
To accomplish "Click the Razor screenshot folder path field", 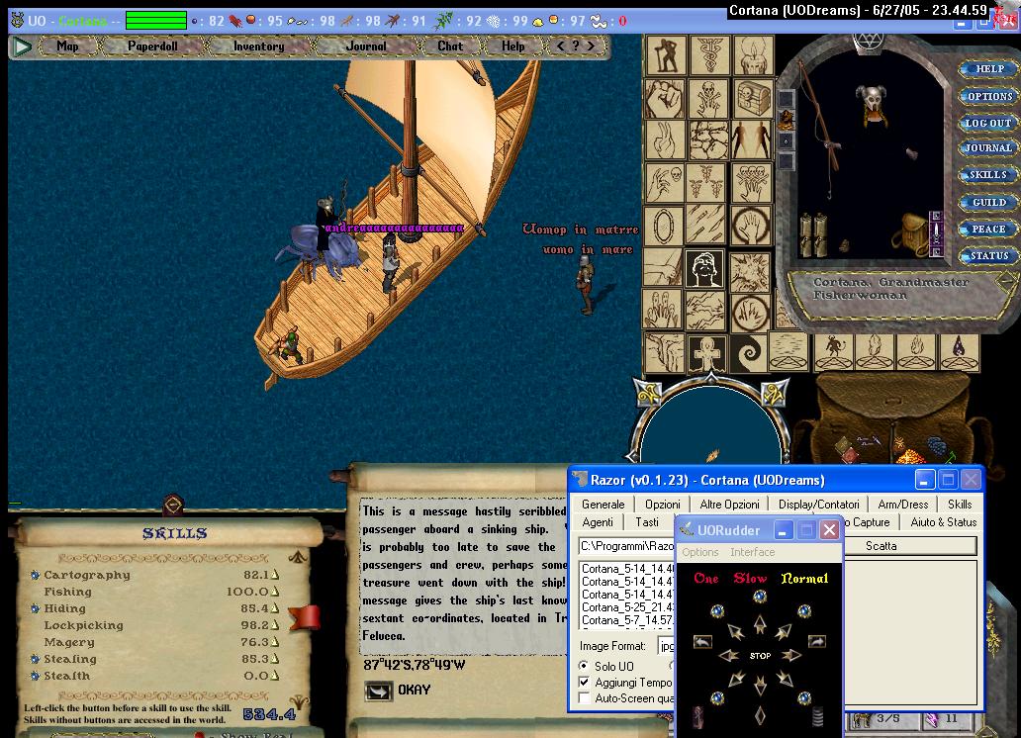I will pyautogui.click(x=626, y=546).
